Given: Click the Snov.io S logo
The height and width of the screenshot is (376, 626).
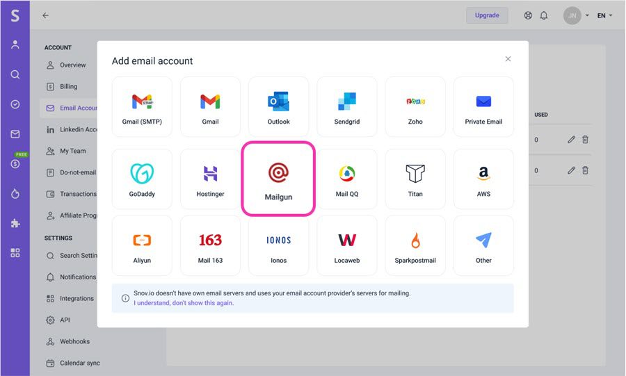Looking at the screenshot, I should click(x=15, y=15).
